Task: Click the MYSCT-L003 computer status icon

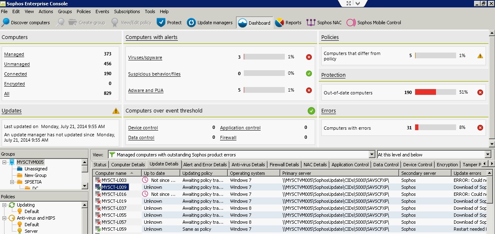Action: click(x=98, y=180)
